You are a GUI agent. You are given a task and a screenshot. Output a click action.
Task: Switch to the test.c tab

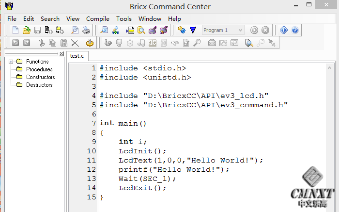point(77,56)
